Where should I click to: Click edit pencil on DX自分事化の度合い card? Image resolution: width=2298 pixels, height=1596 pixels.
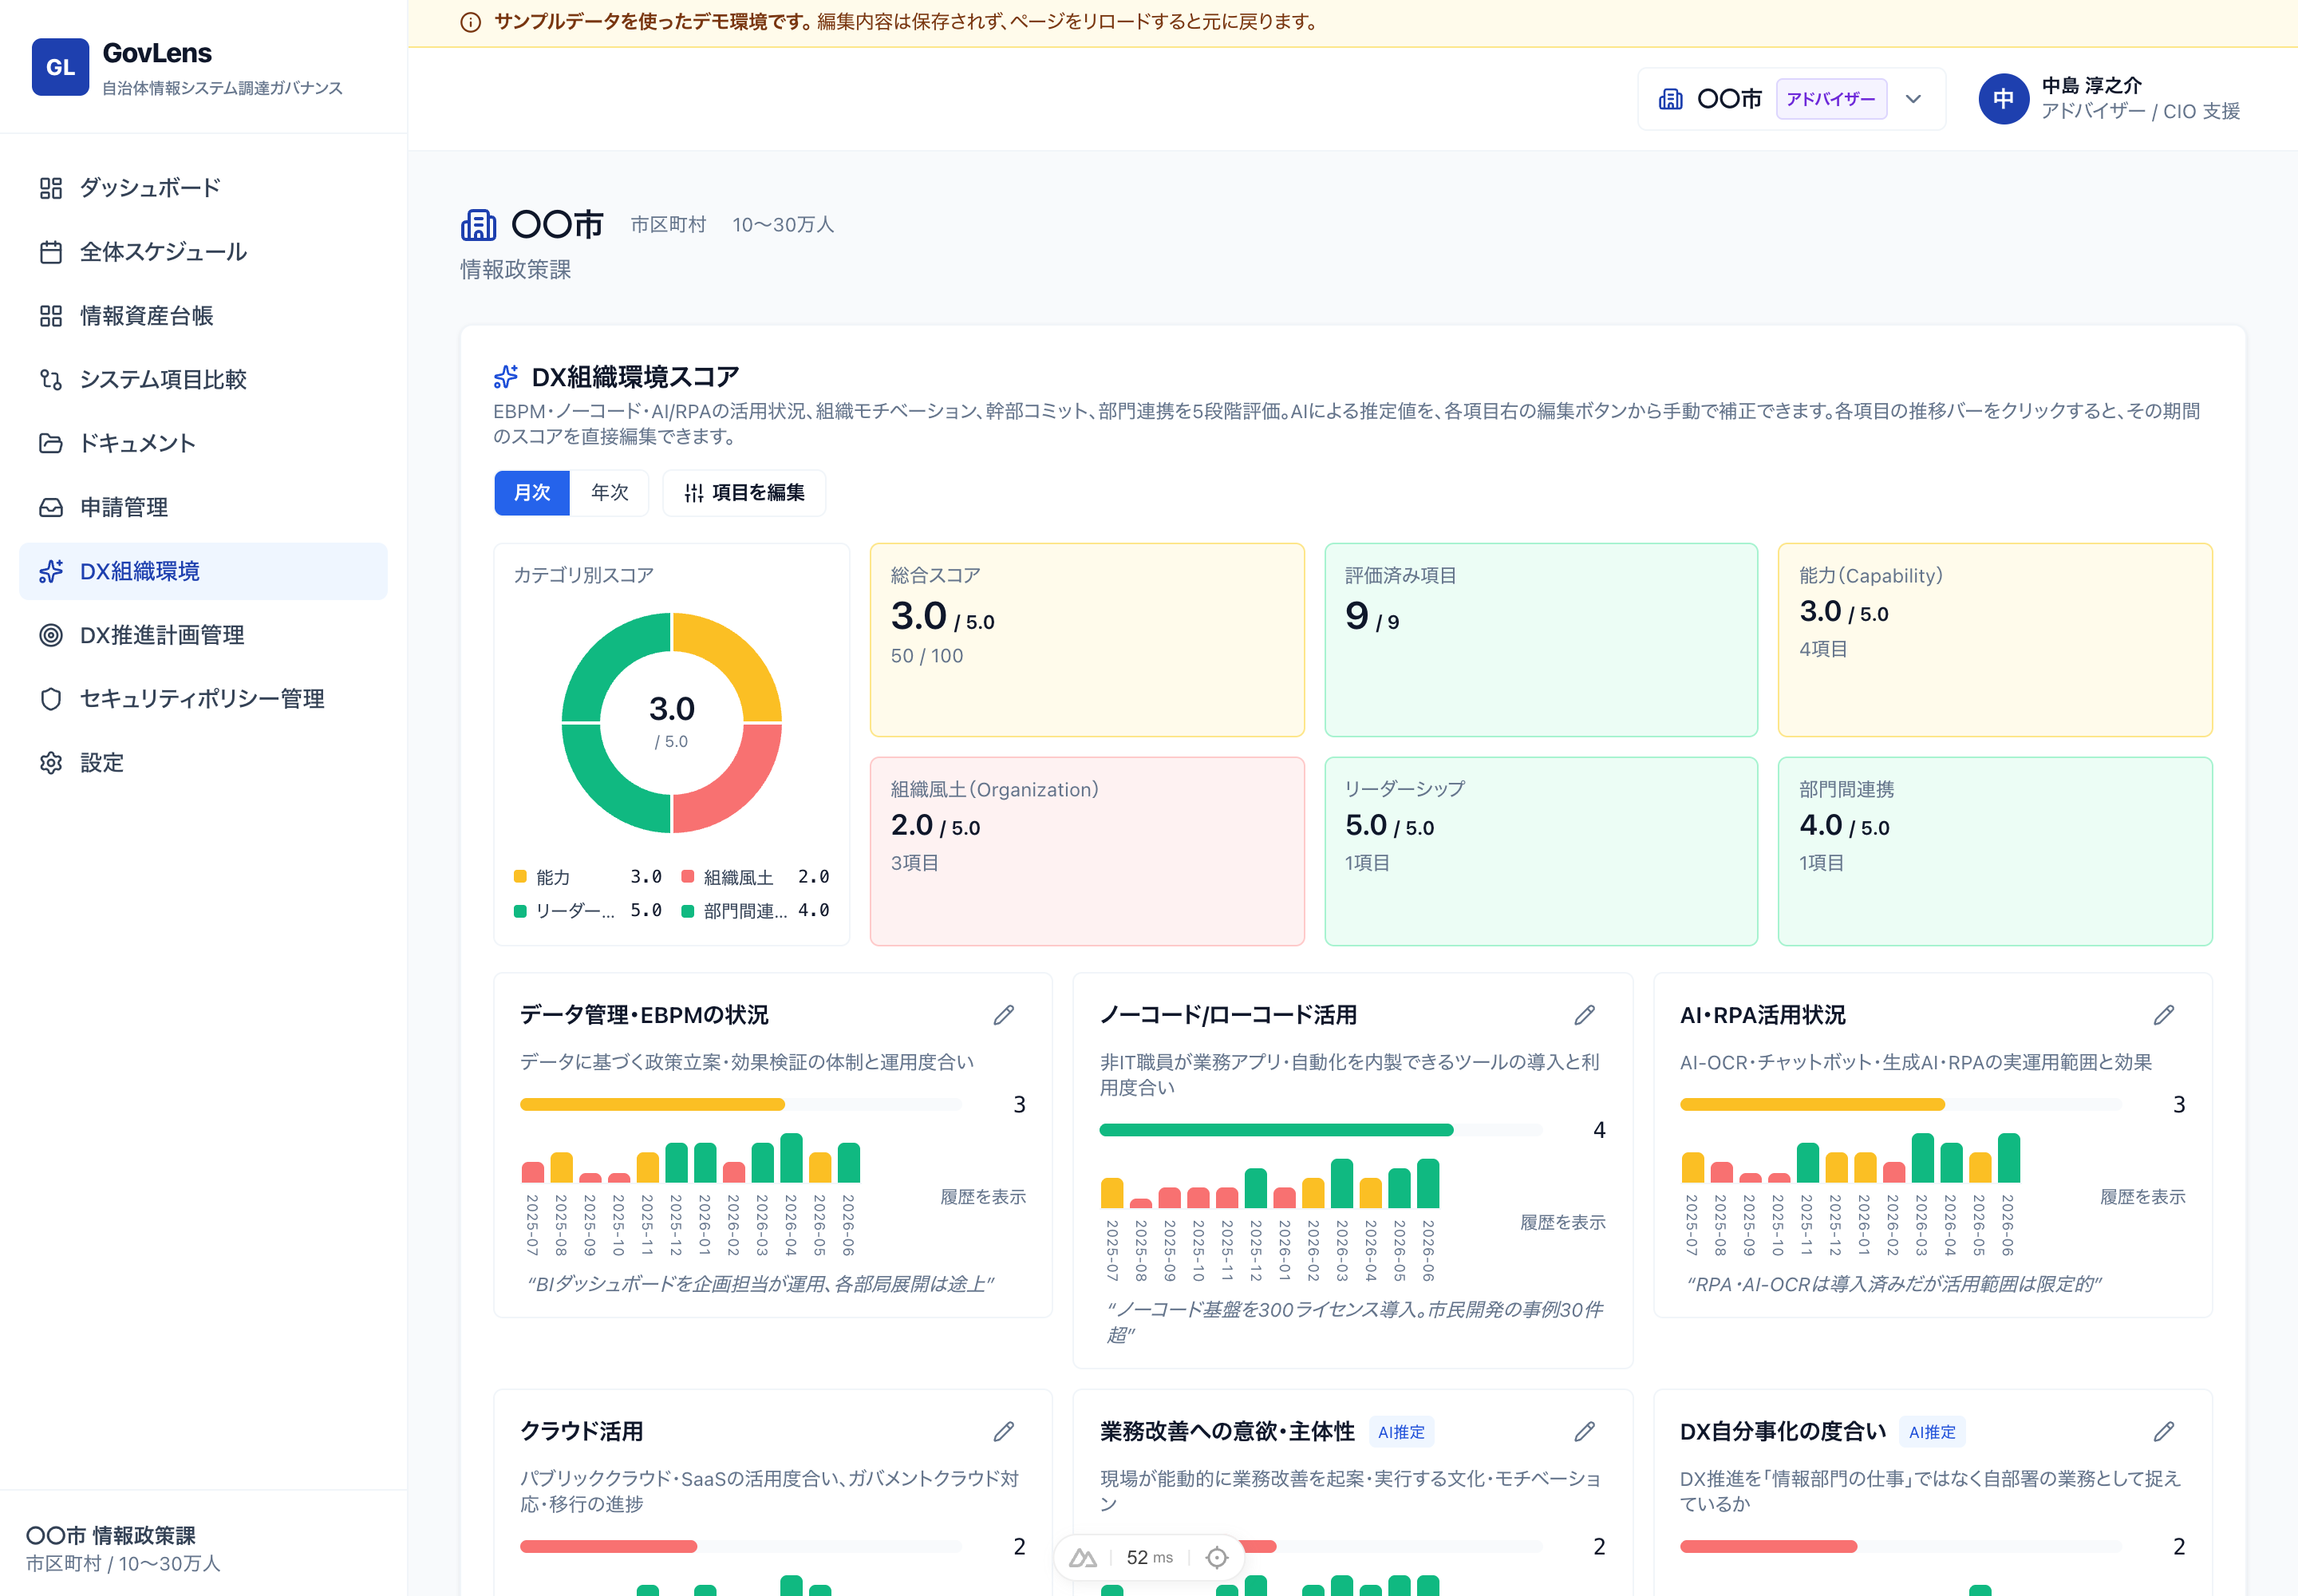click(x=2164, y=1432)
